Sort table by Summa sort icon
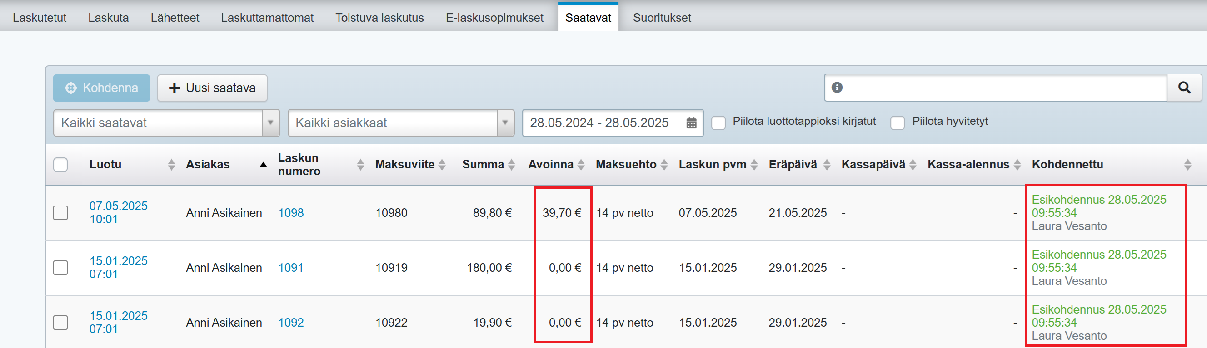 click(x=512, y=165)
